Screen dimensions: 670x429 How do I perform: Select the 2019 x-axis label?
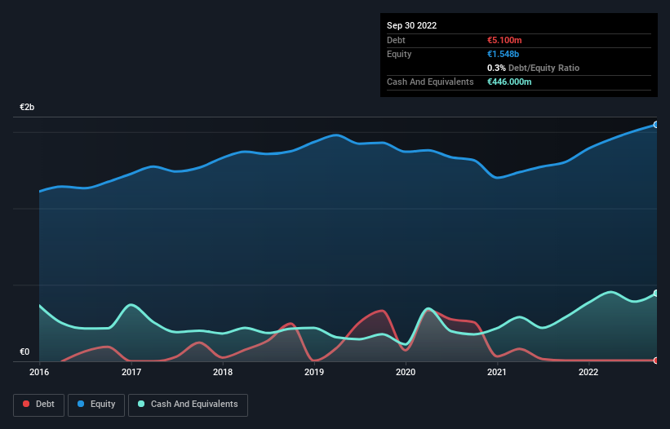(x=314, y=372)
